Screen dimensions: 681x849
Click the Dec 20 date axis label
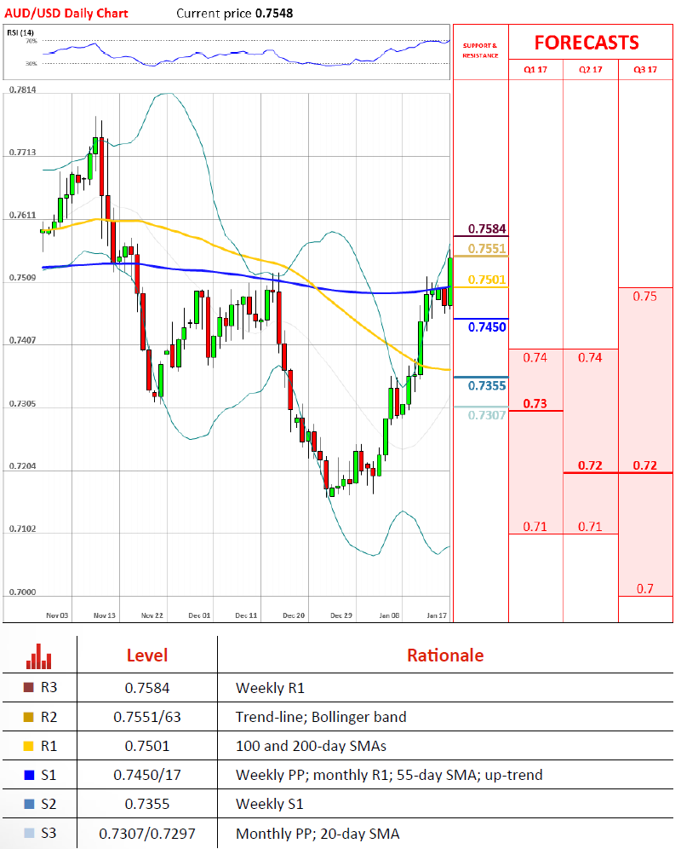[x=294, y=615]
